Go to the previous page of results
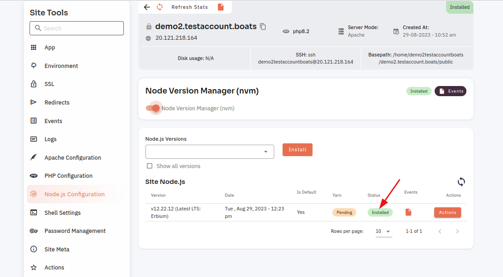This screenshot has width=503, height=277. click(x=440, y=232)
